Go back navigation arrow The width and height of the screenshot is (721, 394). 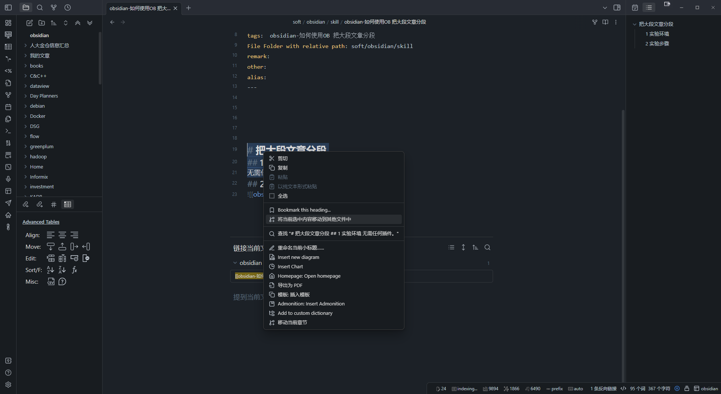coord(112,22)
